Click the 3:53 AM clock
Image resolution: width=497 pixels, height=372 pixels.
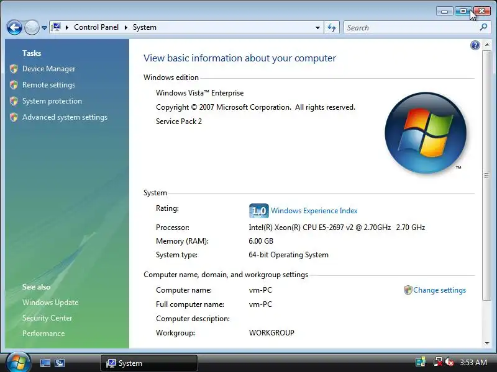click(473, 362)
